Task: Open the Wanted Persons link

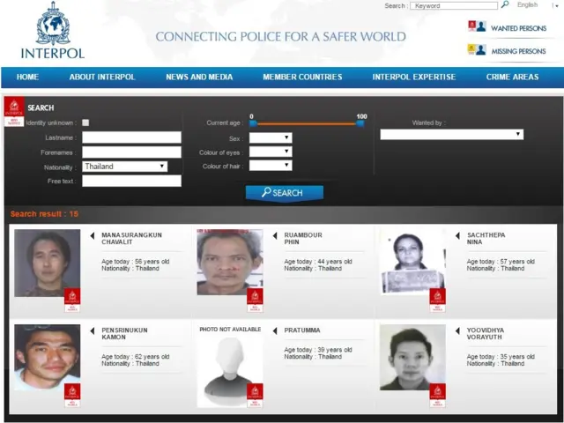Action: click(518, 28)
